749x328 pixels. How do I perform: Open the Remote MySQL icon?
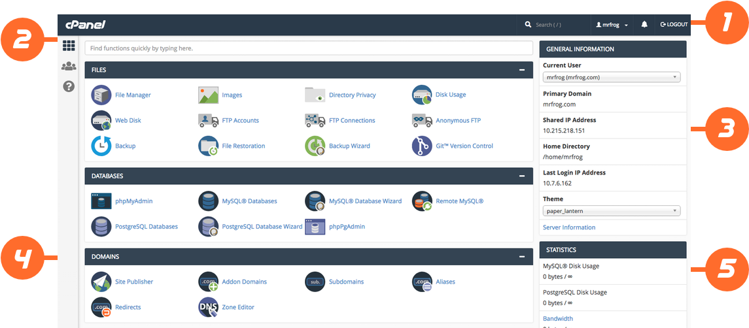[x=422, y=201]
